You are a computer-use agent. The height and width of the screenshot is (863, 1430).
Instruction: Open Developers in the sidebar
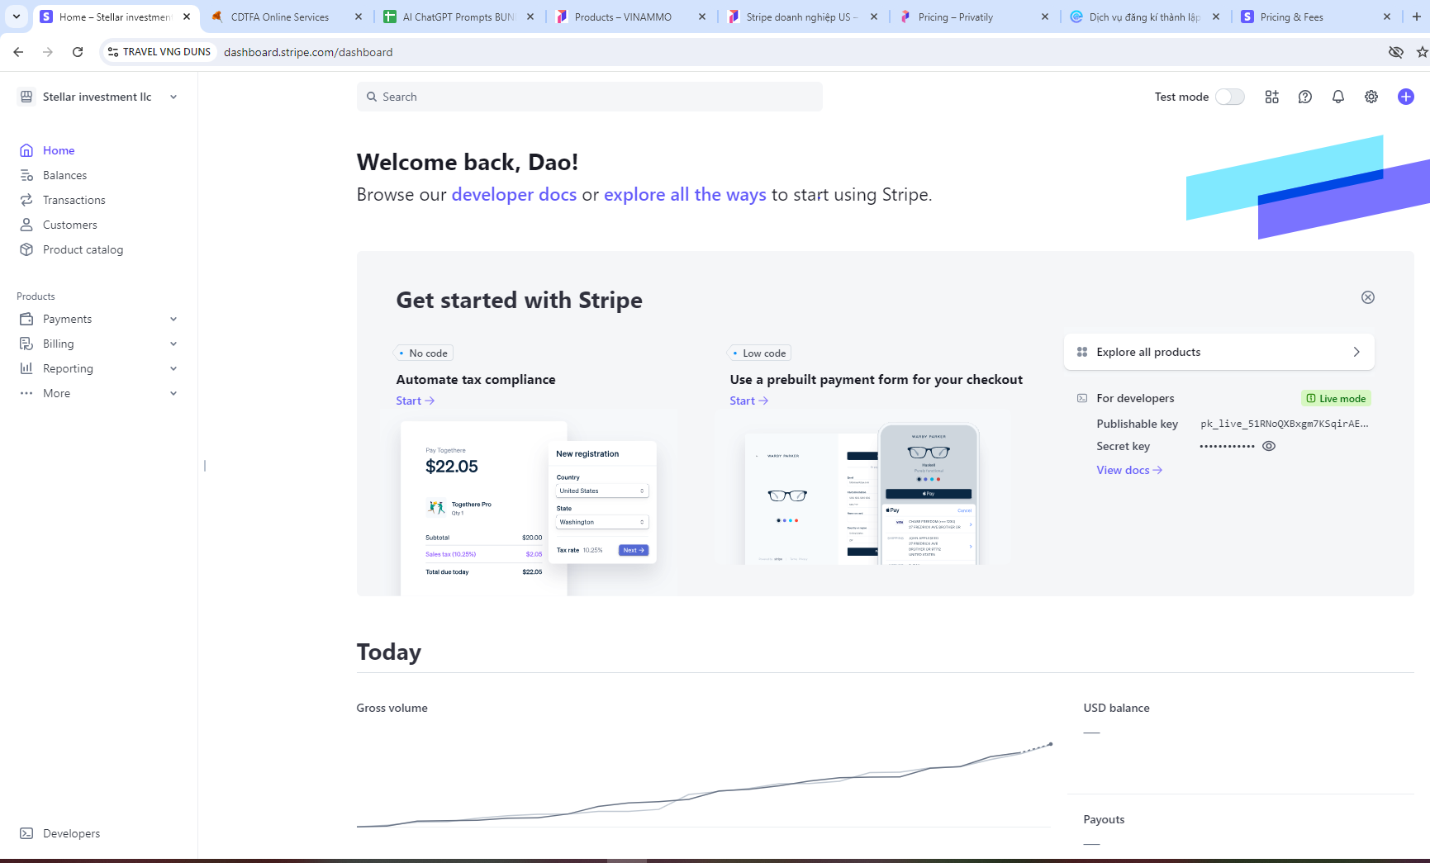pos(71,833)
